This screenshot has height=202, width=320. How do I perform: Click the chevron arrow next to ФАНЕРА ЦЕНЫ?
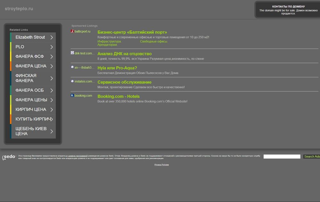click(52, 100)
